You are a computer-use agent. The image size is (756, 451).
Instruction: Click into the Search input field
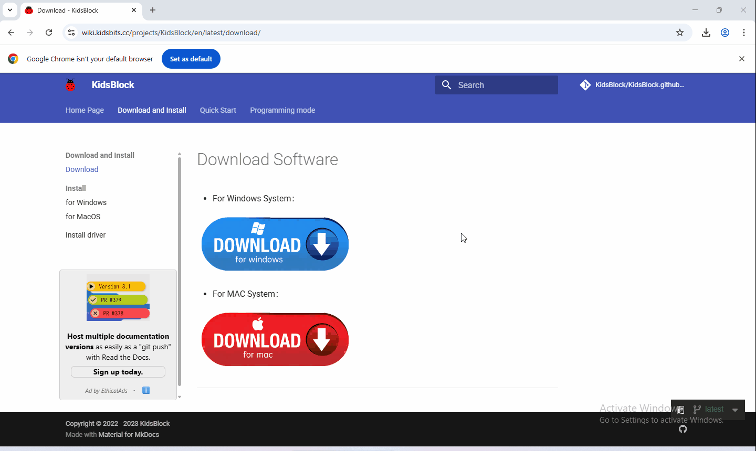click(x=497, y=85)
